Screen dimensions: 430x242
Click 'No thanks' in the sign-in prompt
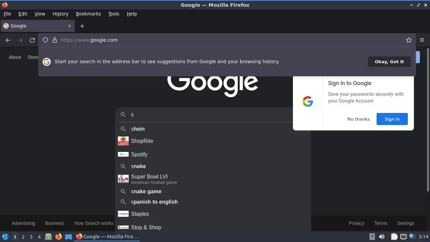tap(358, 119)
